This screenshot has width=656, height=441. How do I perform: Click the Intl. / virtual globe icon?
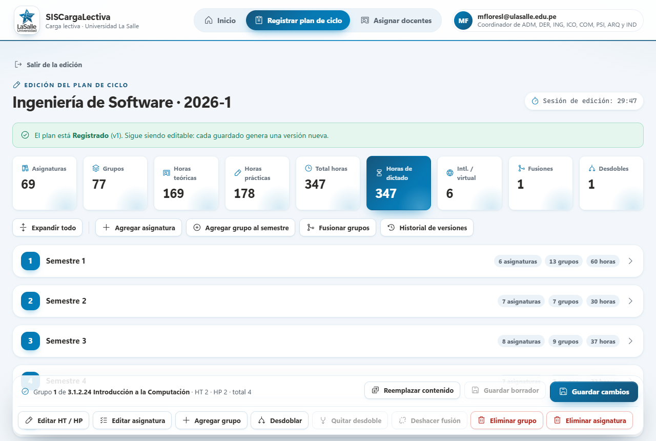pos(450,173)
